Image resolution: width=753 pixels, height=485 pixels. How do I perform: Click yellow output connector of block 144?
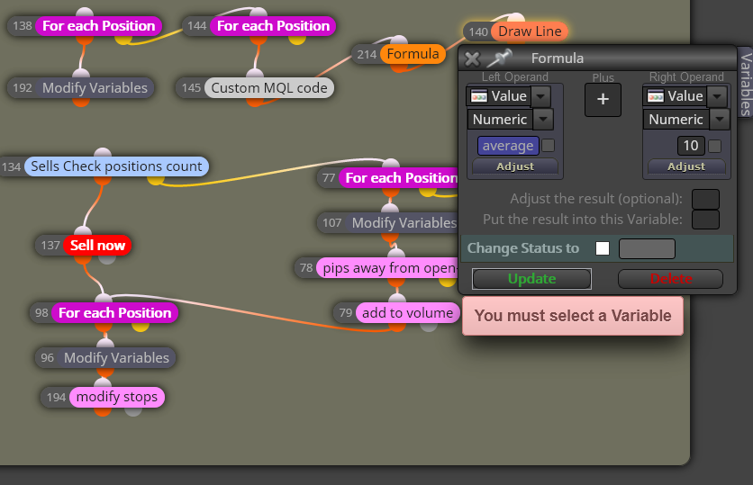296,40
